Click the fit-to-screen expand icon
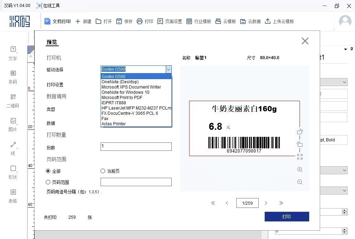 300,157
